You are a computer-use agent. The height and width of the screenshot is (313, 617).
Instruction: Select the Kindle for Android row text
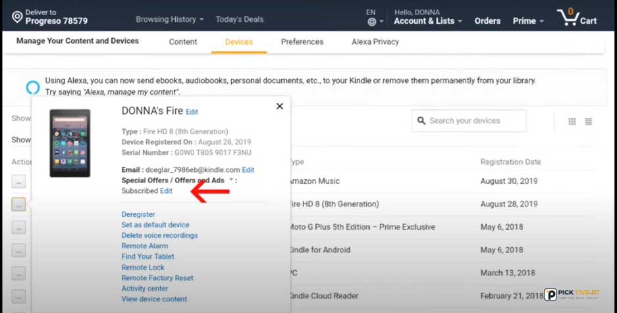coord(320,250)
